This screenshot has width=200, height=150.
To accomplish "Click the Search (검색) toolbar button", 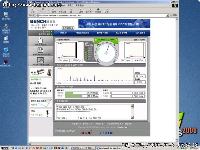I will point(81,10).
